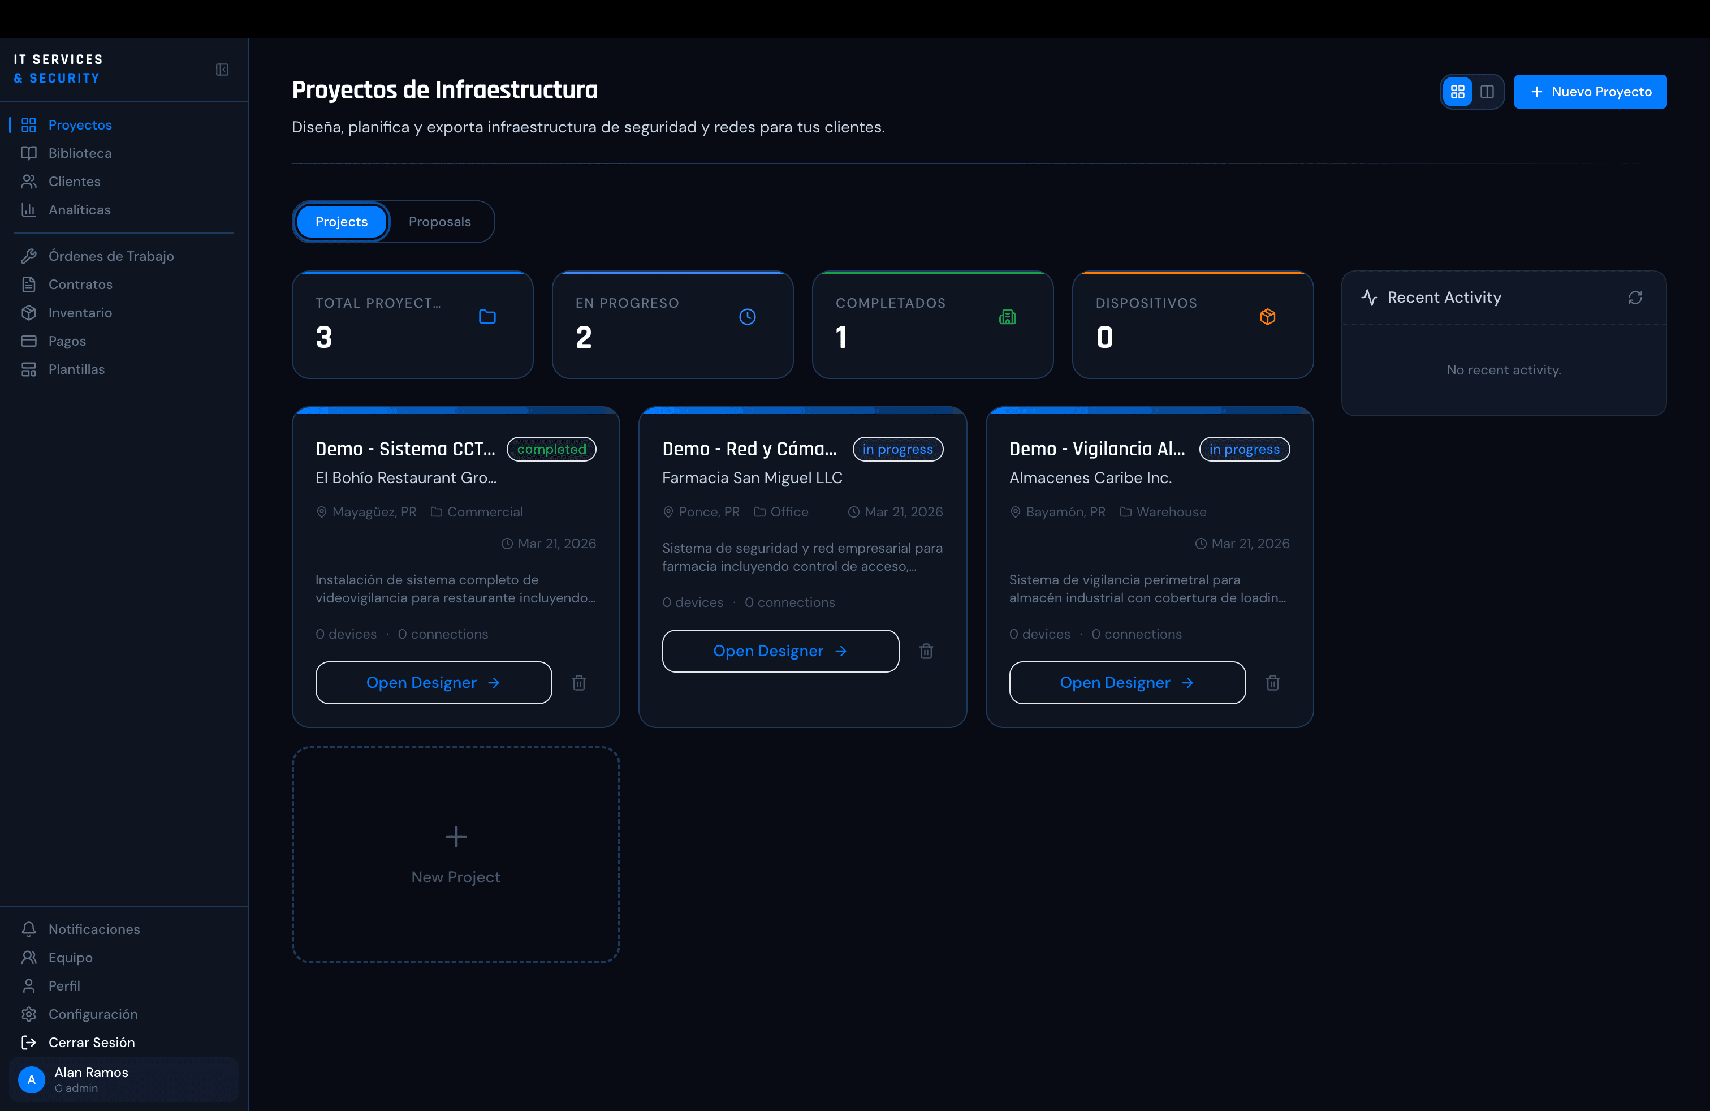The height and width of the screenshot is (1111, 1710).
Task: Switch to grid view layout
Action: [1458, 91]
